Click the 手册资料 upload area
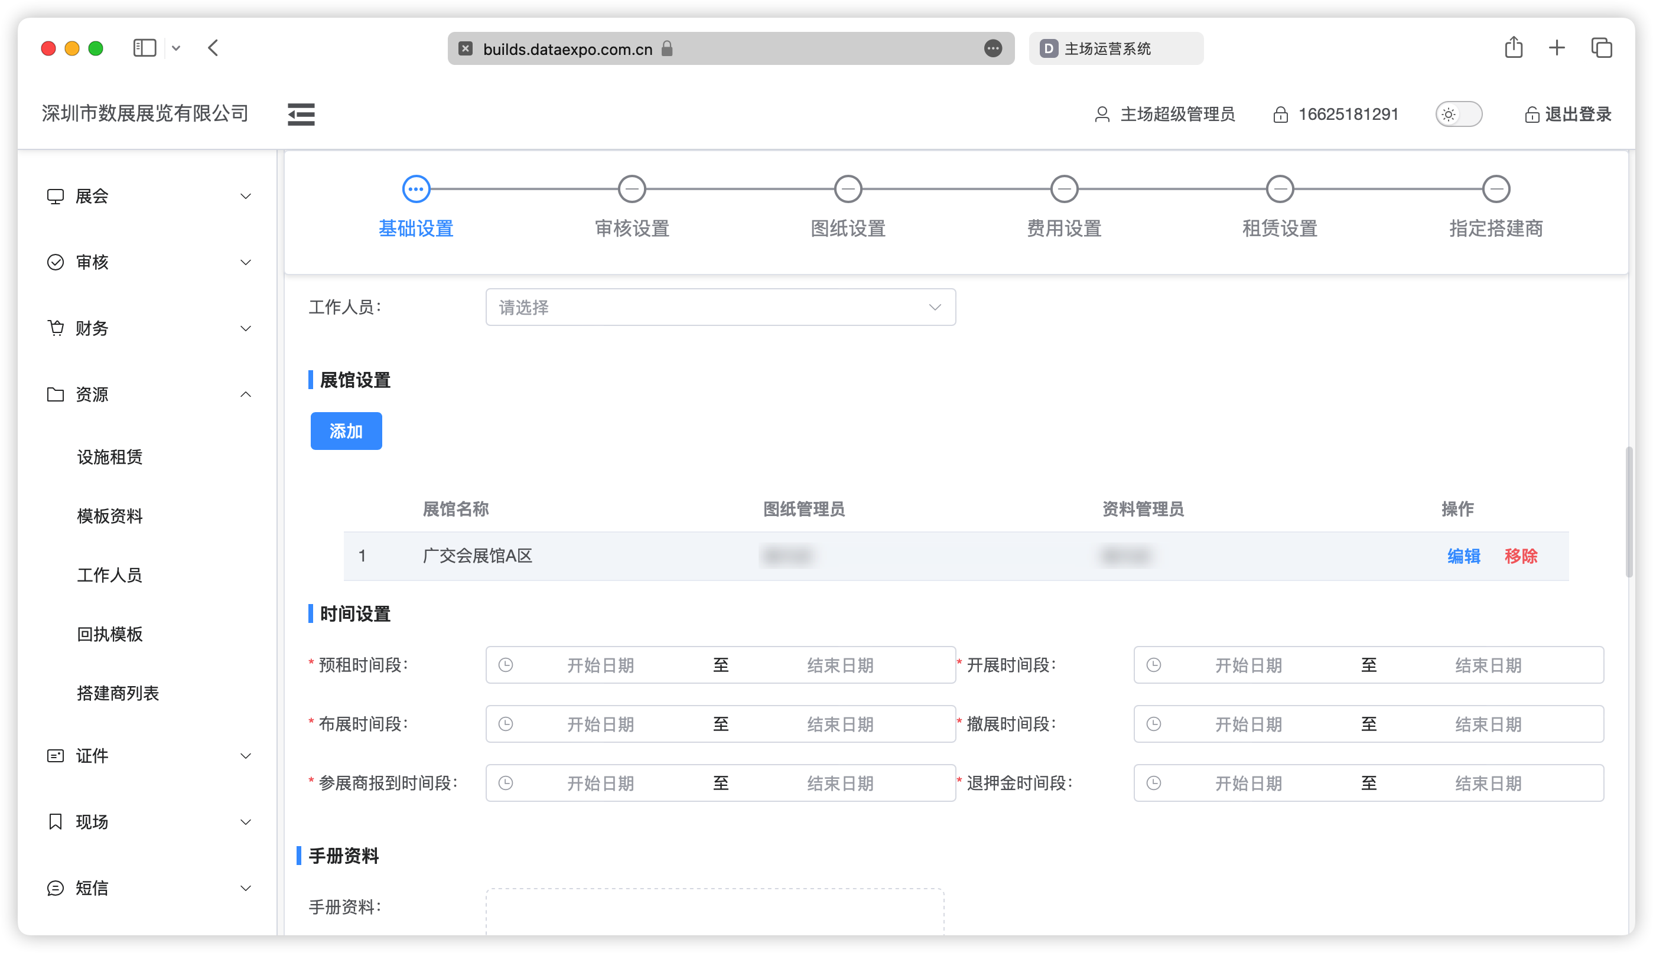 coord(714,911)
